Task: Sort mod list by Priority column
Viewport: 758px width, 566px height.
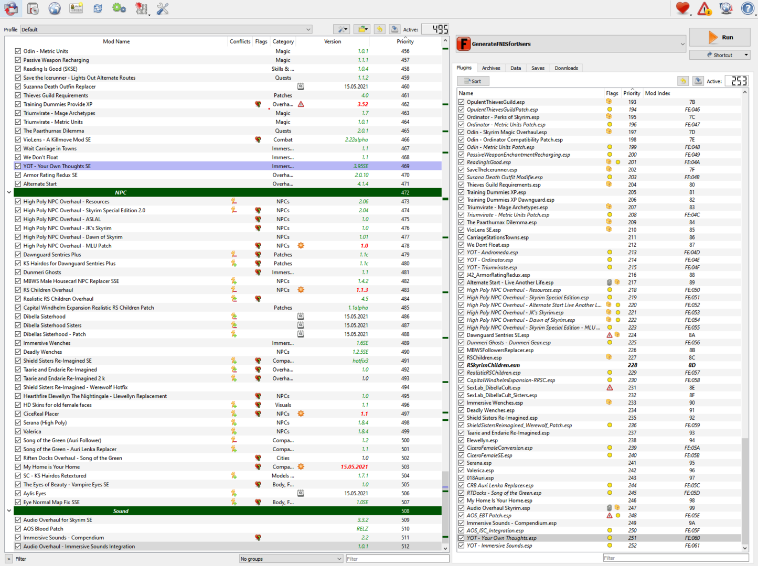Action: click(405, 41)
